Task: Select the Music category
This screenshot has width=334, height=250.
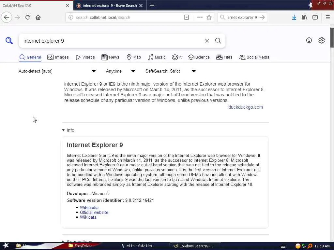Action: click(157, 57)
